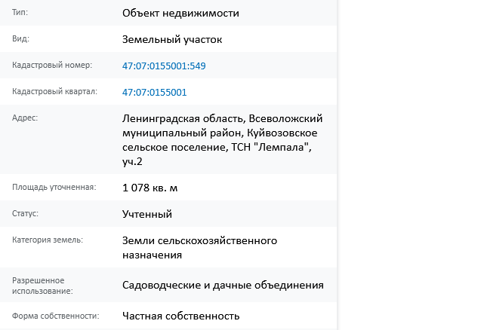481x330 pixels.
Task: Click the 'Категория земель:' label
Action: pos(48,240)
